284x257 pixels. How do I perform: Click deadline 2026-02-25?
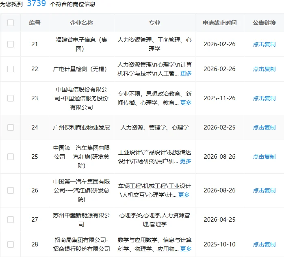click(x=219, y=127)
